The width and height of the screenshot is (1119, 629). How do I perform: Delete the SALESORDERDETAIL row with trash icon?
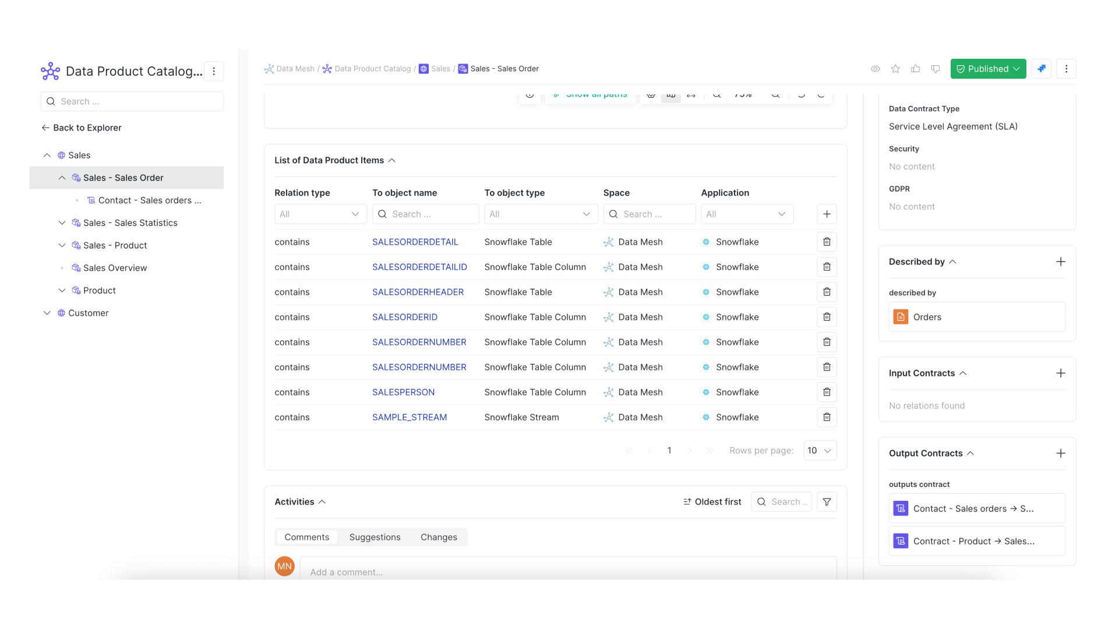tap(827, 242)
